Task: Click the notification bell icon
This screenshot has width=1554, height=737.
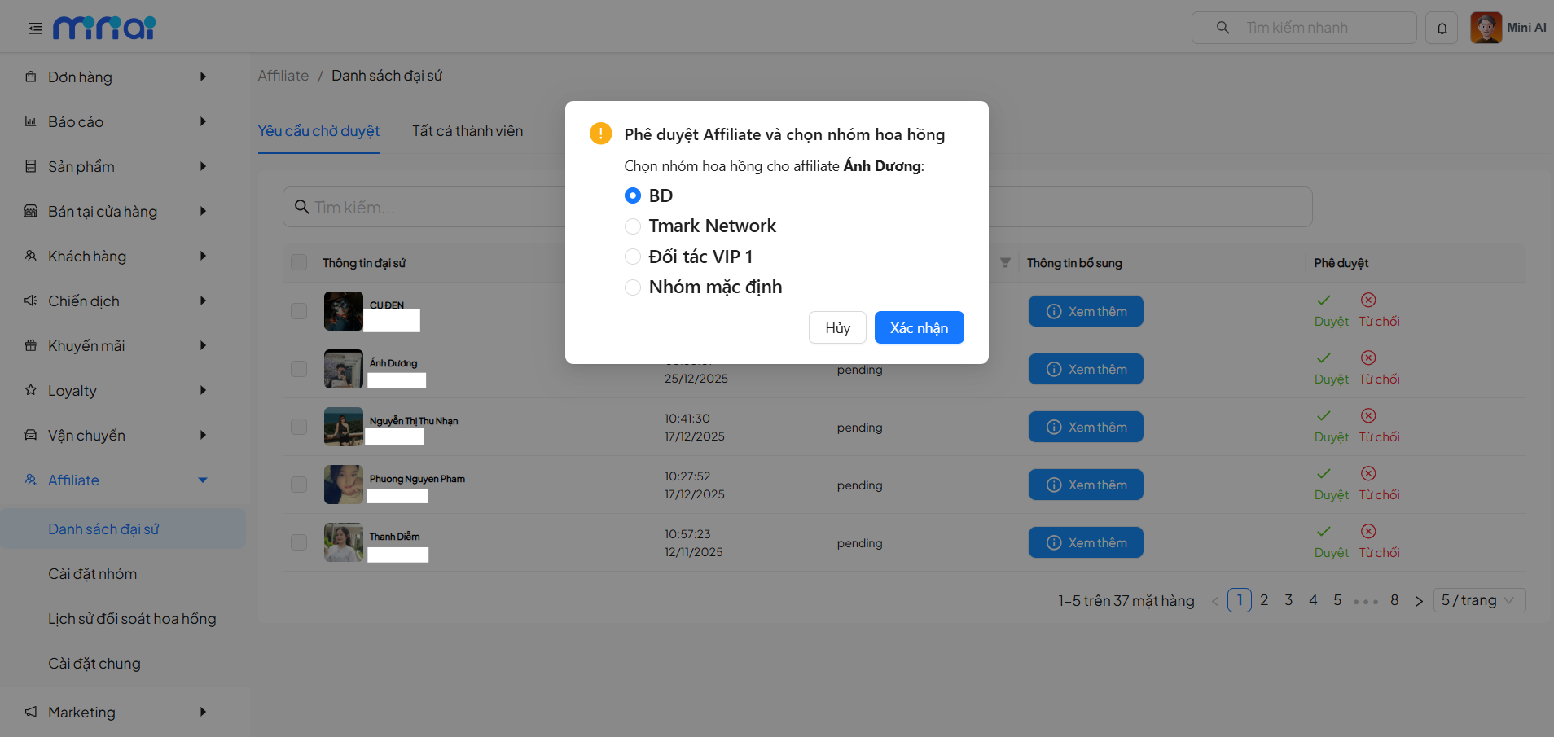Action: tap(1442, 29)
